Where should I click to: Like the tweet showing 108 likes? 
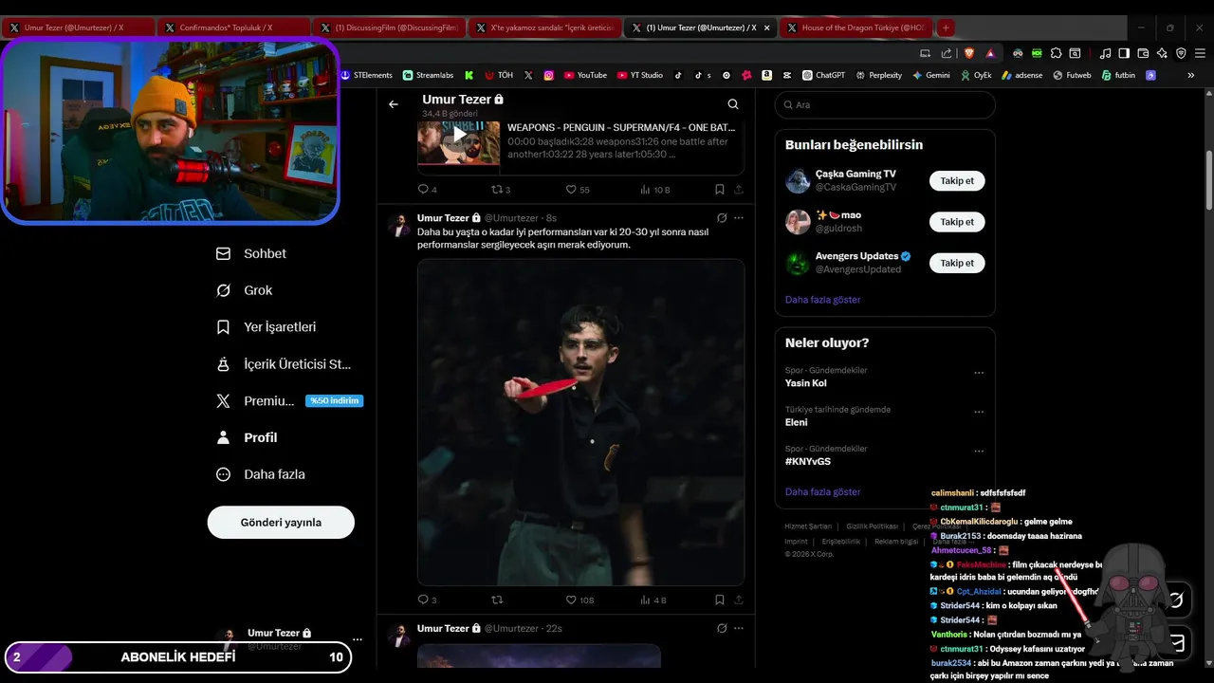click(579, 600)
